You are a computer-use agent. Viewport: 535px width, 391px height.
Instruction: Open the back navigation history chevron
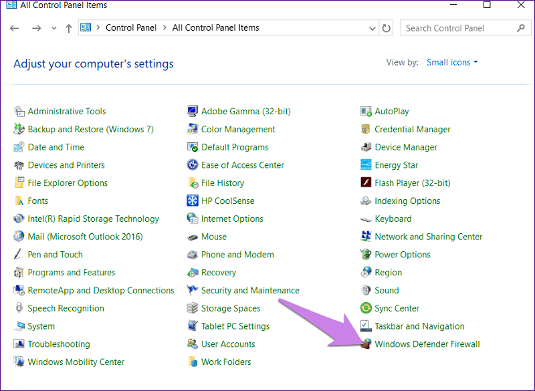coord(53,28)
